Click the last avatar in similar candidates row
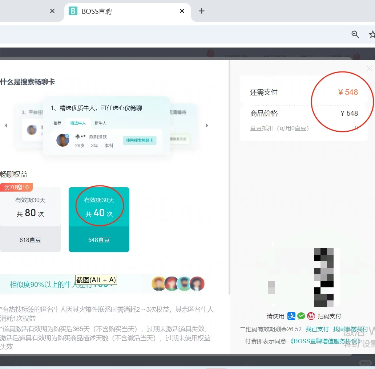Viewport: 375px width, 369px height. tap(197, 284)
